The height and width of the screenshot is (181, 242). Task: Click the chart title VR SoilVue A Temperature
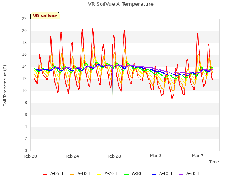click(121, 4)
